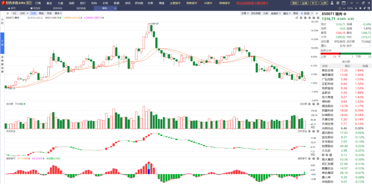The width and height of the screenshot is (372, 184).
Task: Click the zoom-in plus icon above main chart
Action: 301,18
